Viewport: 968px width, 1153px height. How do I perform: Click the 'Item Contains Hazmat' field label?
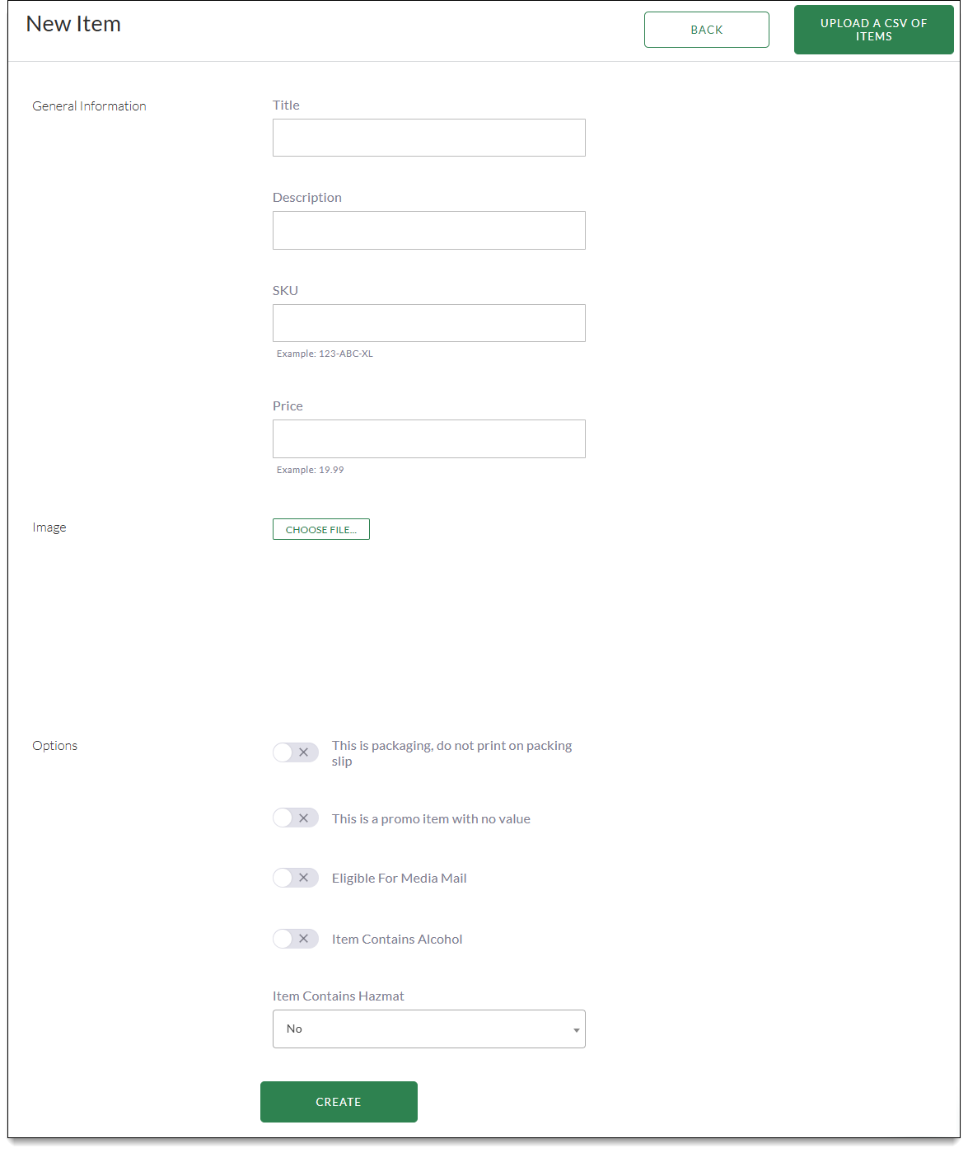coord(338,996)
